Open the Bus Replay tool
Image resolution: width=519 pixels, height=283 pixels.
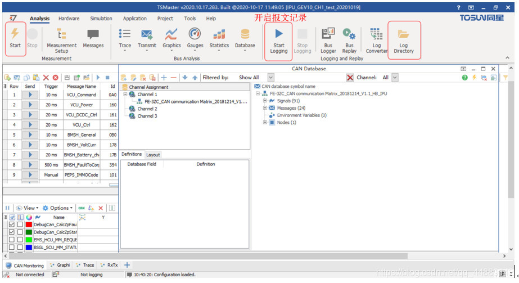349,41
